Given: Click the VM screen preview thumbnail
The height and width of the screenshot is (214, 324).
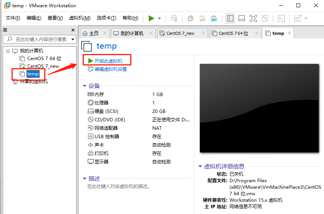Looking at the screenshot, I should coord(259,108).
